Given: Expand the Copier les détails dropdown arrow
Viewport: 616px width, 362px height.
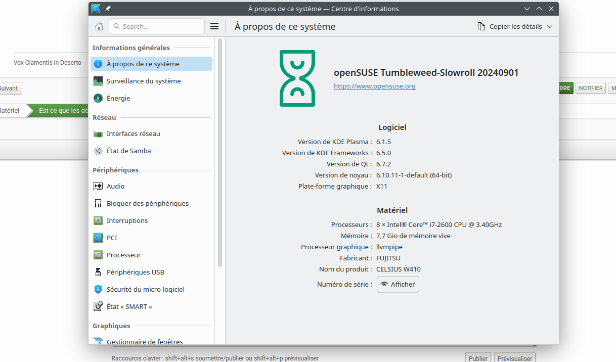Looking at the screenshot, I should point(550,26).
